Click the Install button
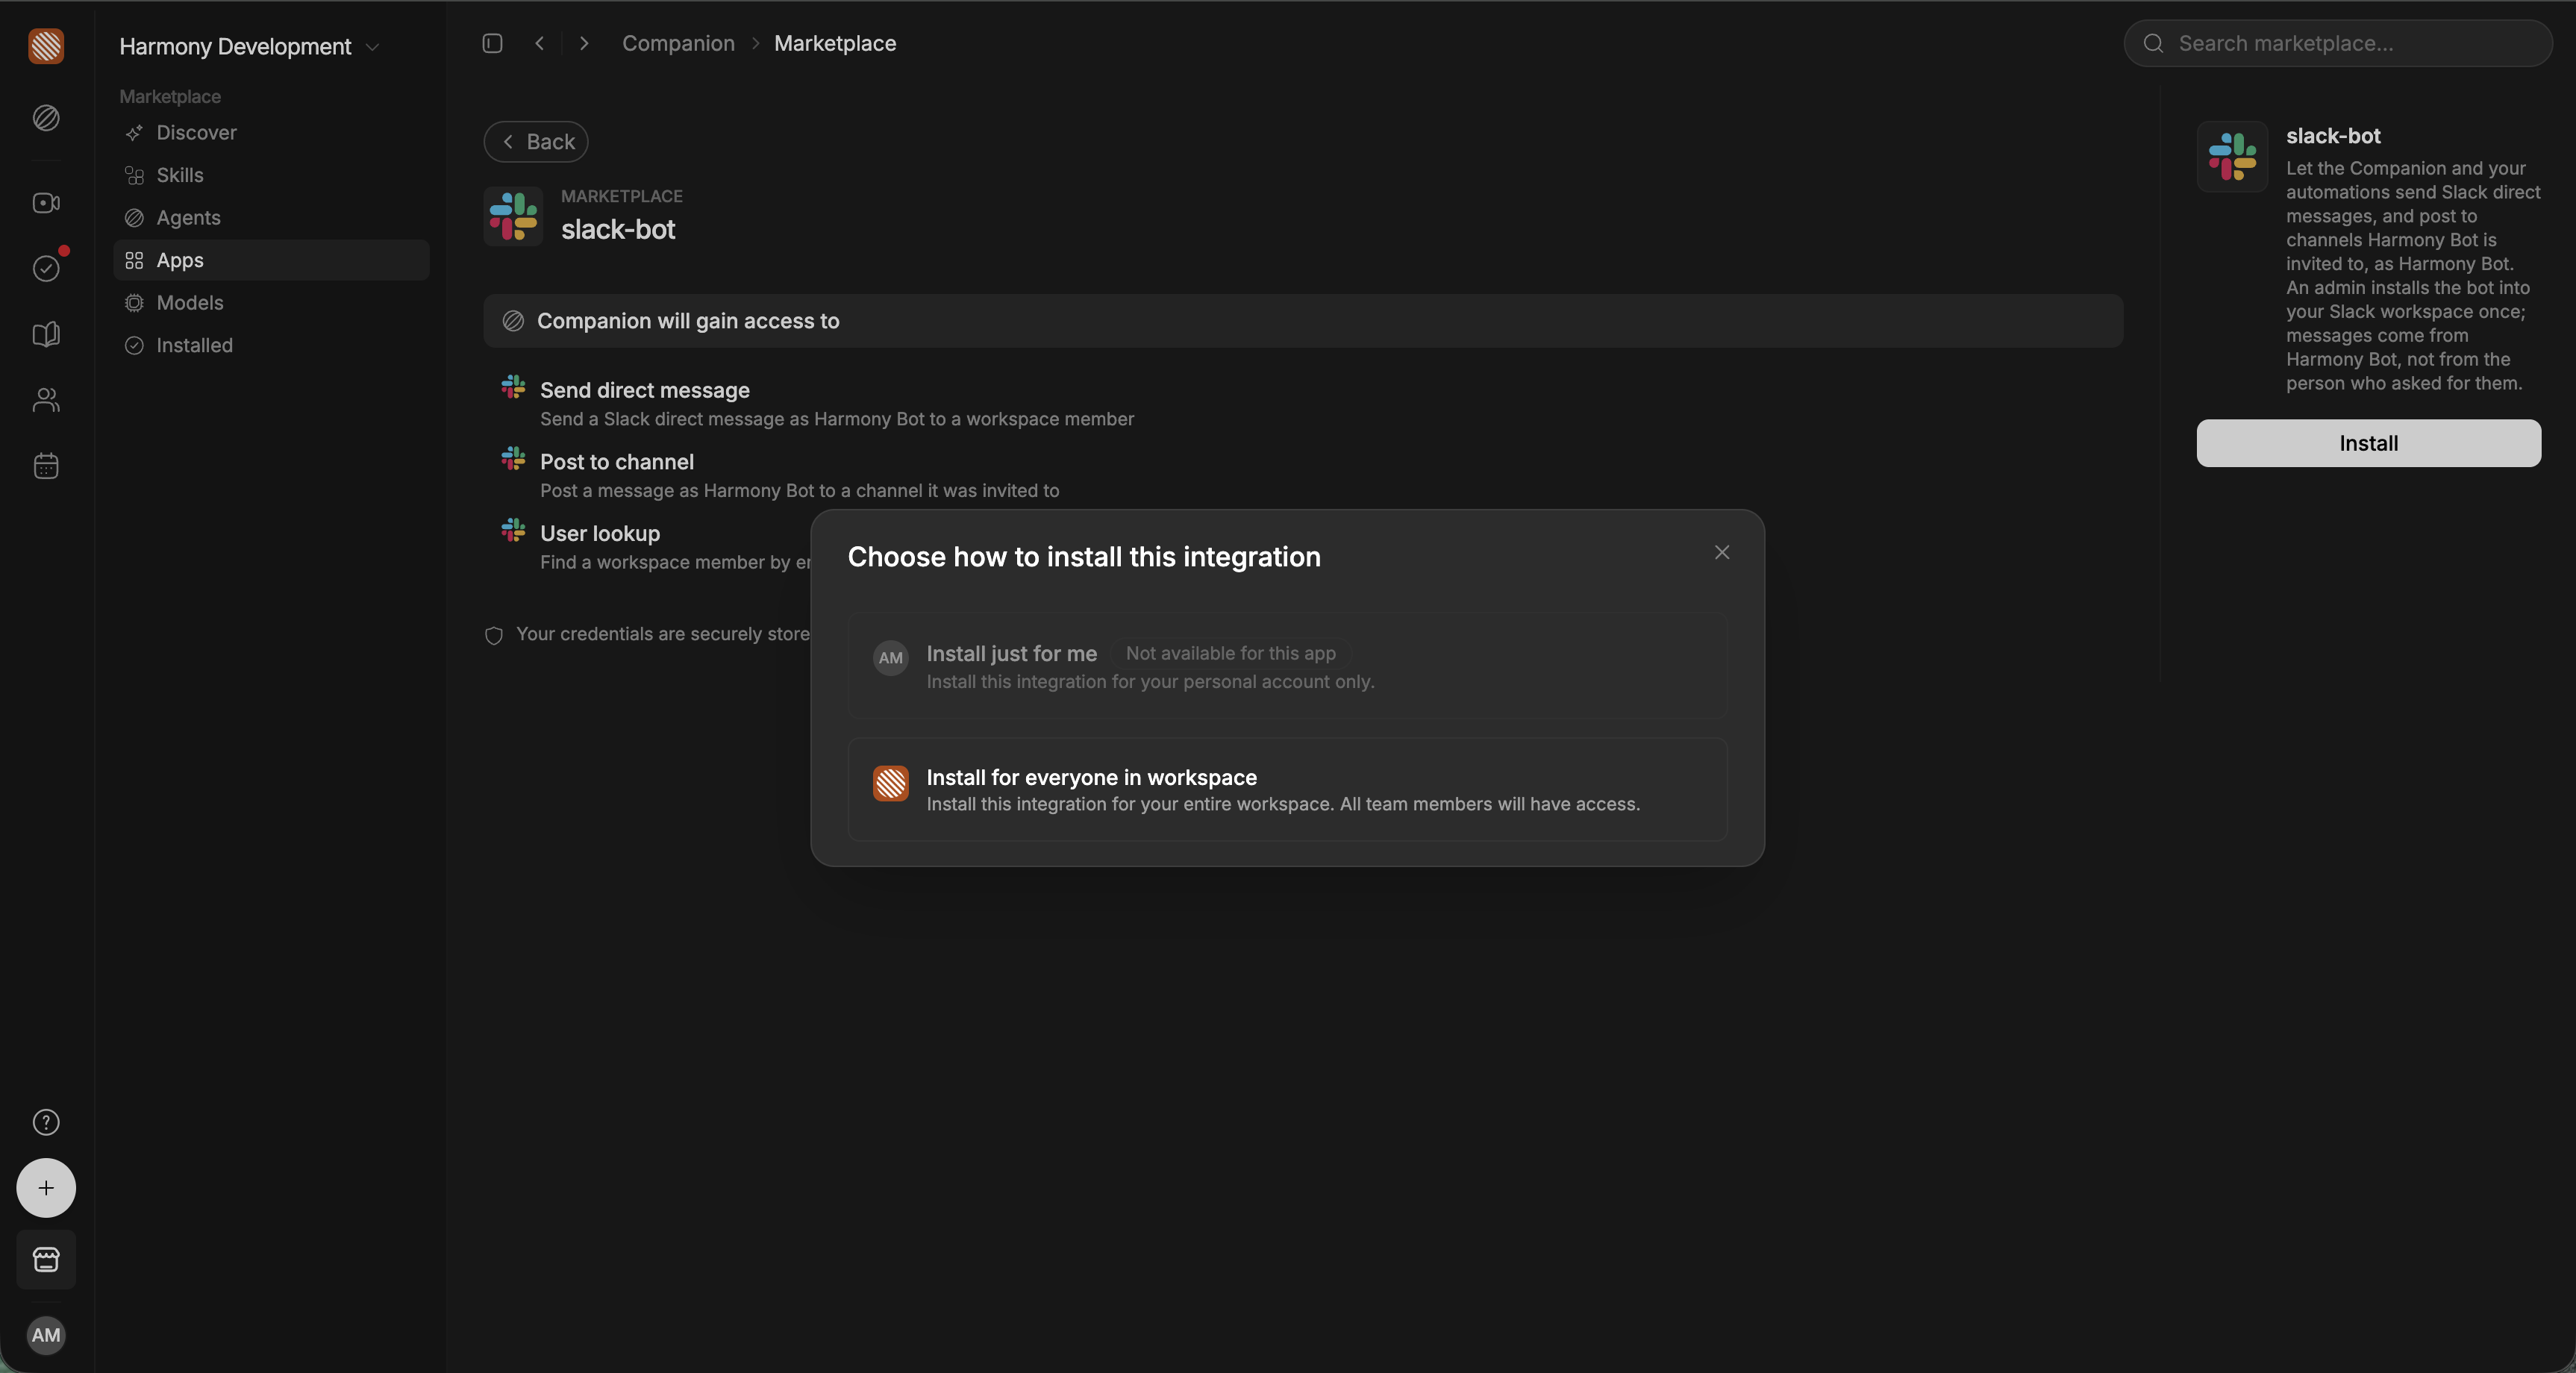This screenshot has height=1373, width=2576. tap(2368, 443)
